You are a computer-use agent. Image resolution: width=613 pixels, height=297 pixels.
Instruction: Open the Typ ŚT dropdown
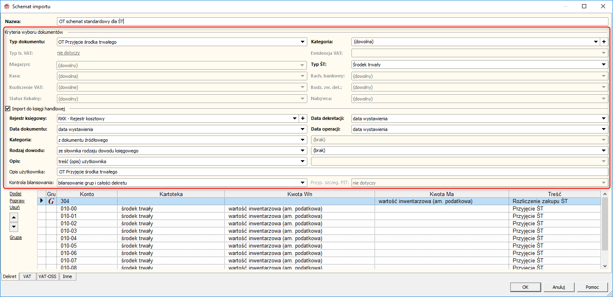[x=604, y=64]
